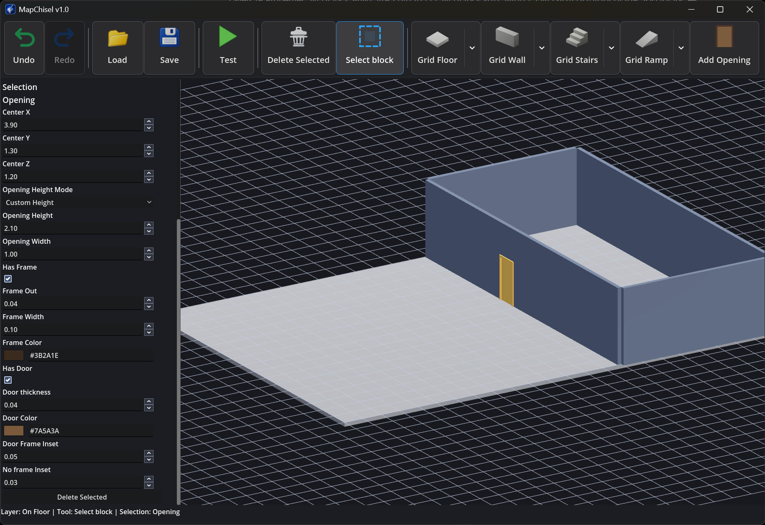The height and width of the screenshot is (525, 765).
Task: Choose the Grid Stairs tool
Action: (577, 48)
